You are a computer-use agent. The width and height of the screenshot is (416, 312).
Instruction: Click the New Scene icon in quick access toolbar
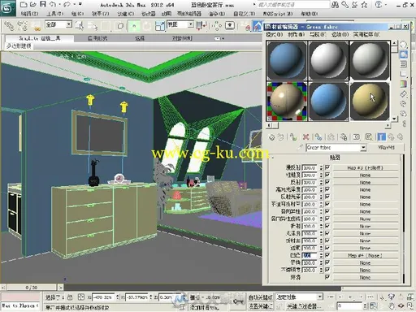(x=24, y=4)
